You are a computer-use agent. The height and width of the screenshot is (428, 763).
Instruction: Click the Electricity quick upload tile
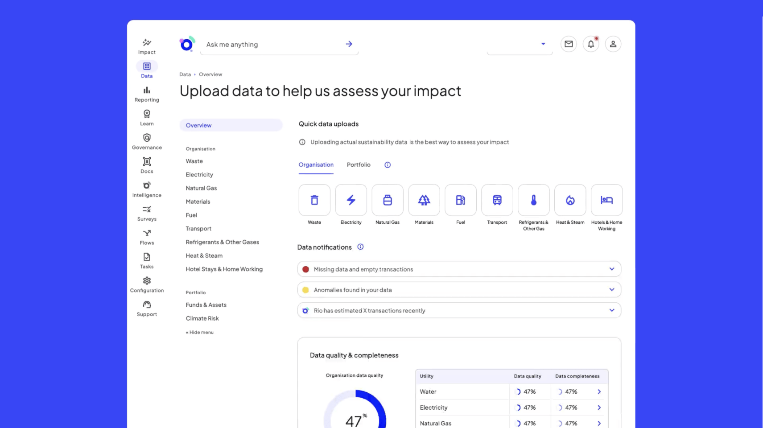[351, 200]
